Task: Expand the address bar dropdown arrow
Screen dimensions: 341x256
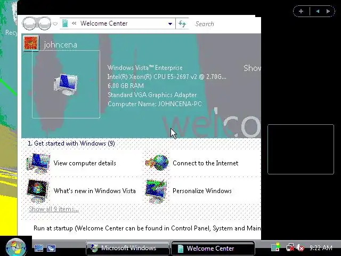Action: pos(170,23)
